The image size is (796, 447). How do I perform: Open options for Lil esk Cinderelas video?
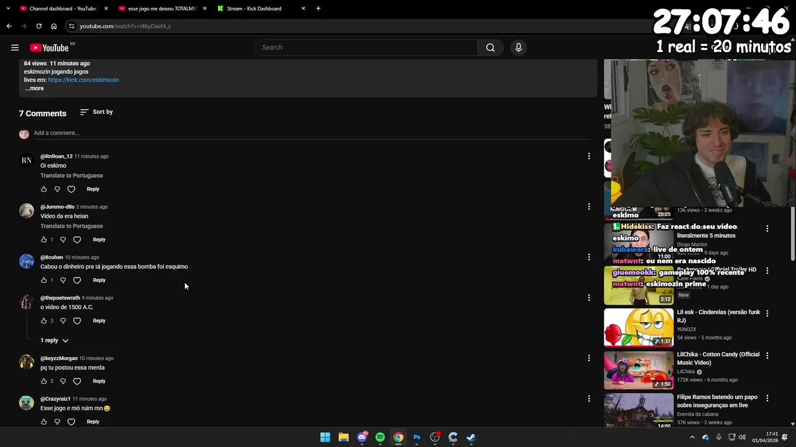click(x=767, y=314)
